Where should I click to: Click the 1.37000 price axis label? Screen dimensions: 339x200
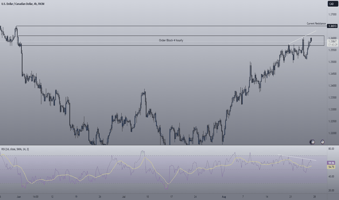click(x=332, y=14)
